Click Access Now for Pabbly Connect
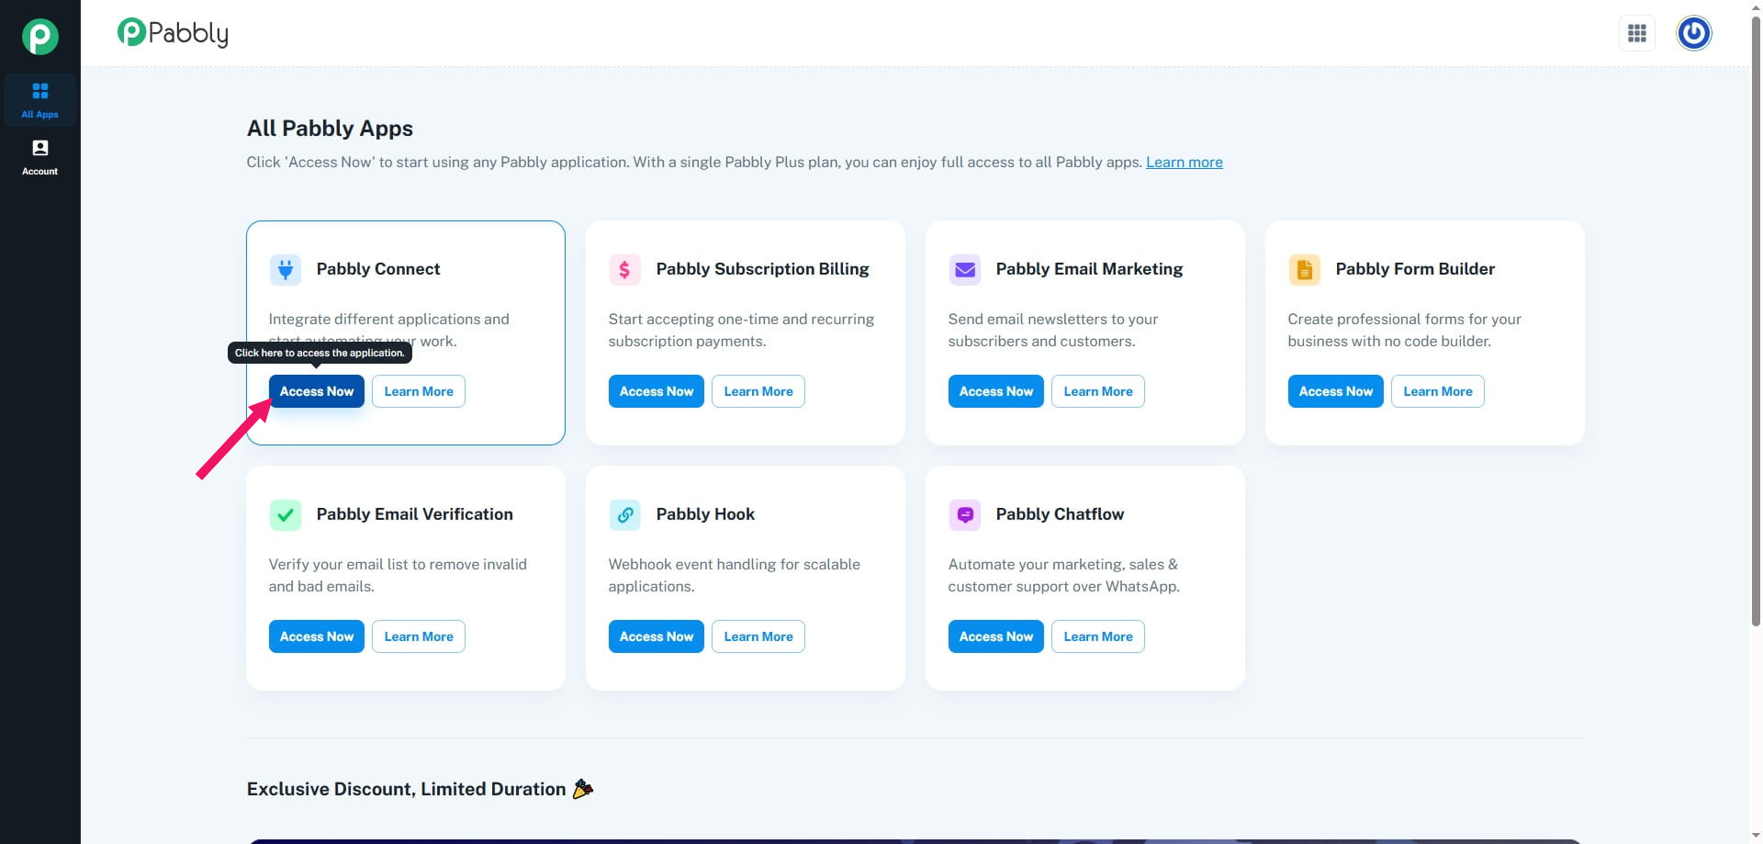This screenshot has width=1763, height=844. (316, 390)
